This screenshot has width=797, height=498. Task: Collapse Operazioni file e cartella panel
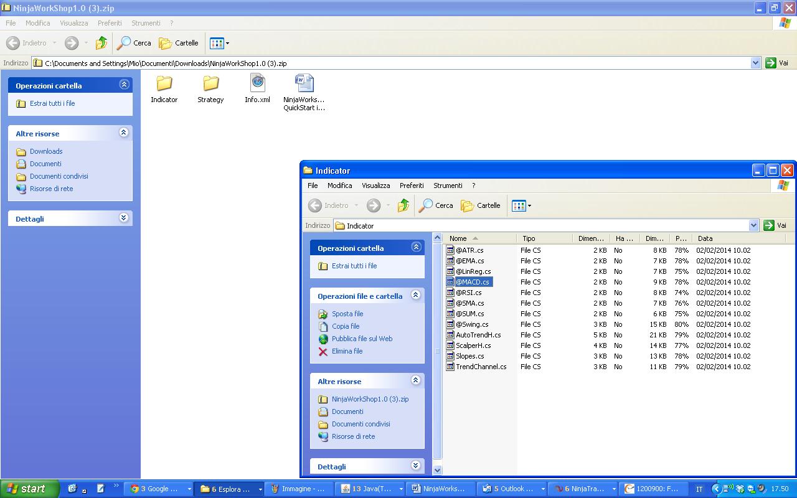pyautogui.click(x=416, y=295)
